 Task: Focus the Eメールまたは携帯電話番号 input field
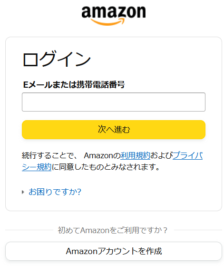coord(114,102)
